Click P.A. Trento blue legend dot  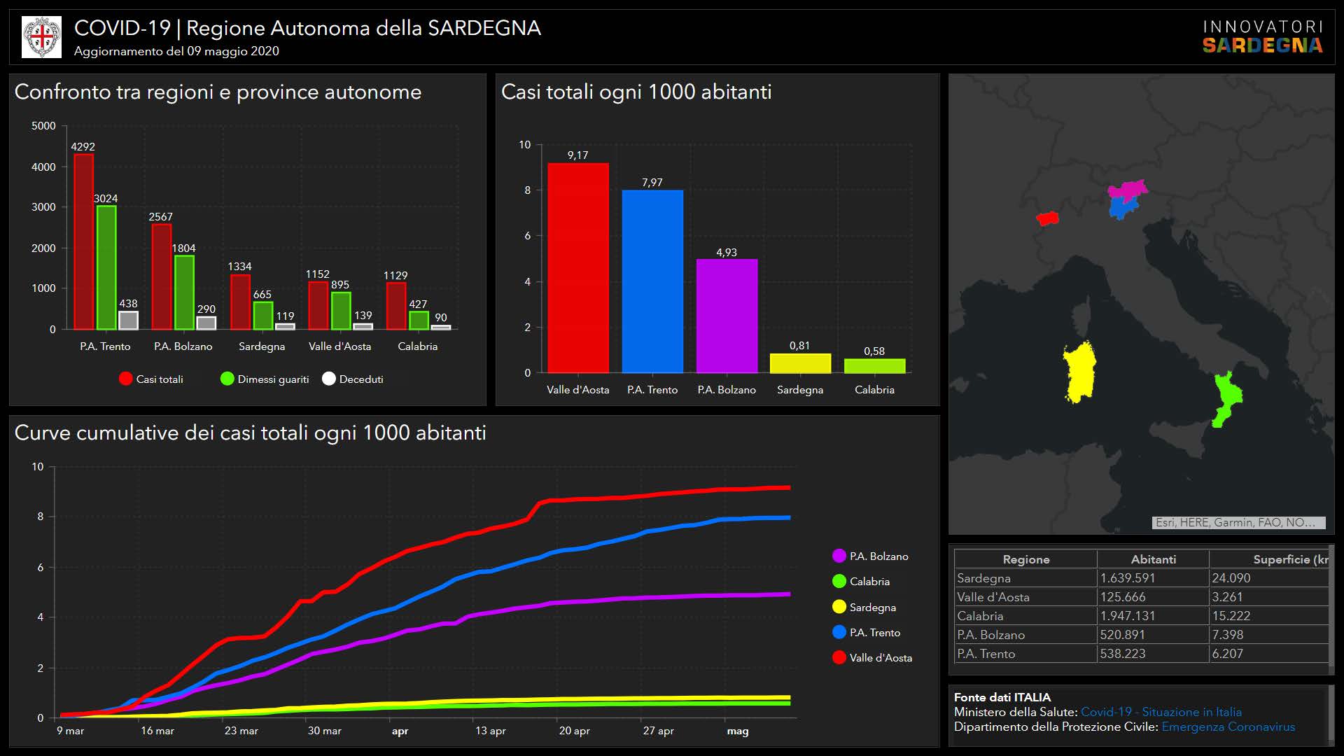coord(839,632)
